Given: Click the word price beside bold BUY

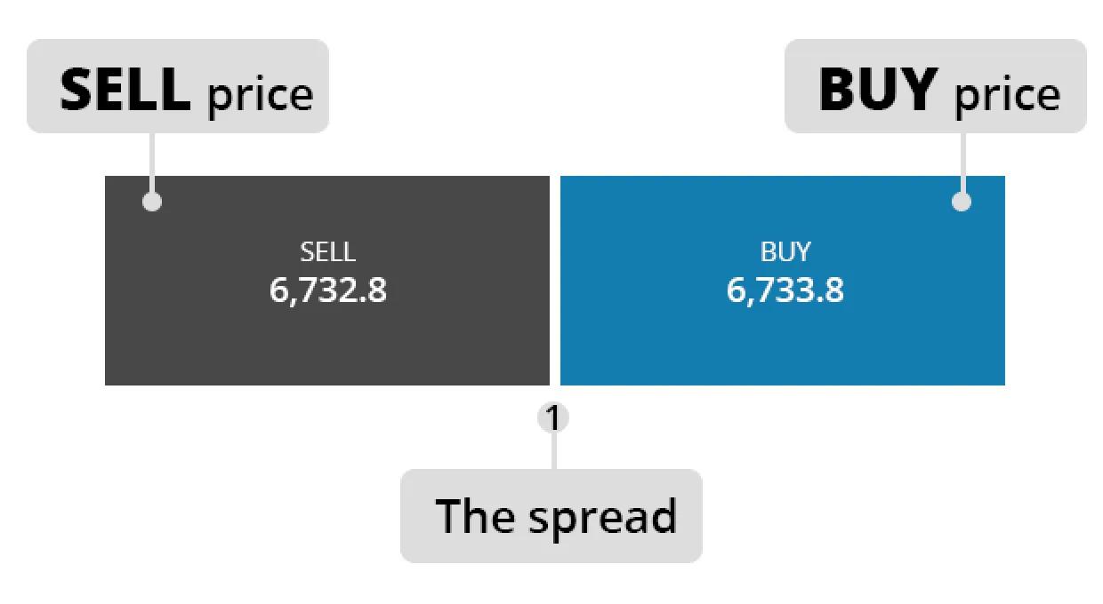Looking at the screenshot, I should click(1008, 96).
